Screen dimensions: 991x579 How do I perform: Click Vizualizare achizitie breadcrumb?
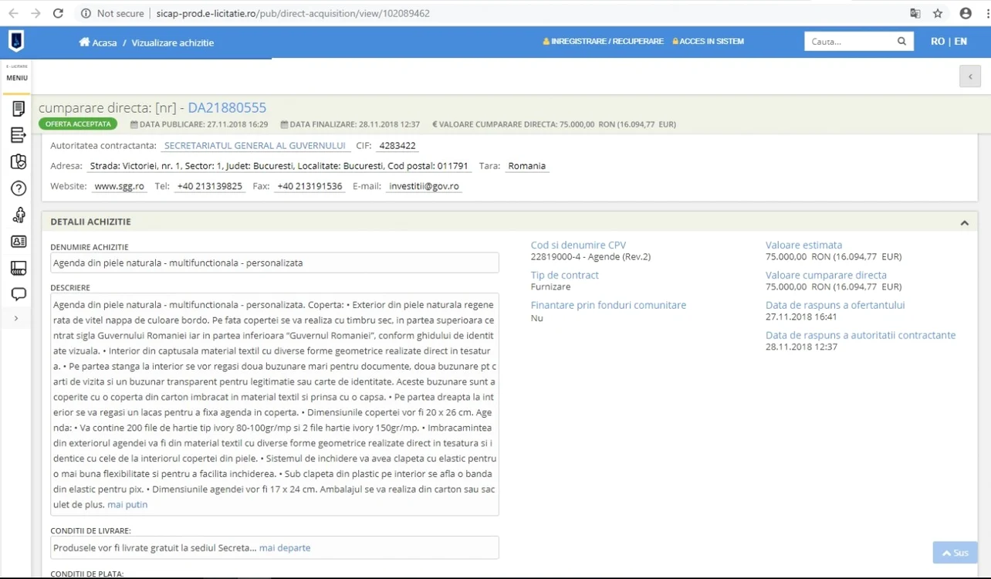[x=173, y=42]
